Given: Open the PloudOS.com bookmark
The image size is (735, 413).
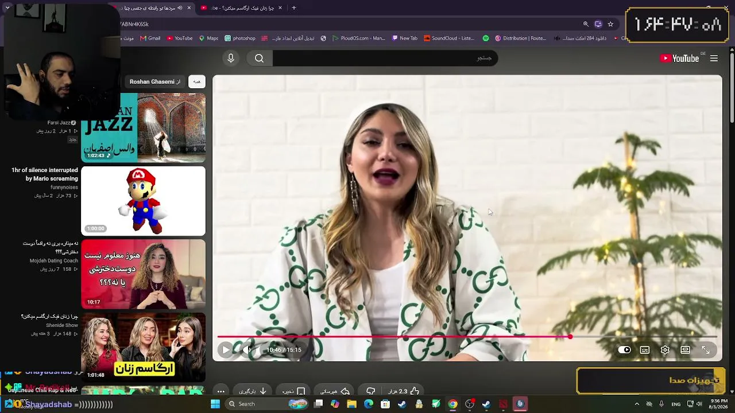Looking at the screenshot, I should coord(358,38).
